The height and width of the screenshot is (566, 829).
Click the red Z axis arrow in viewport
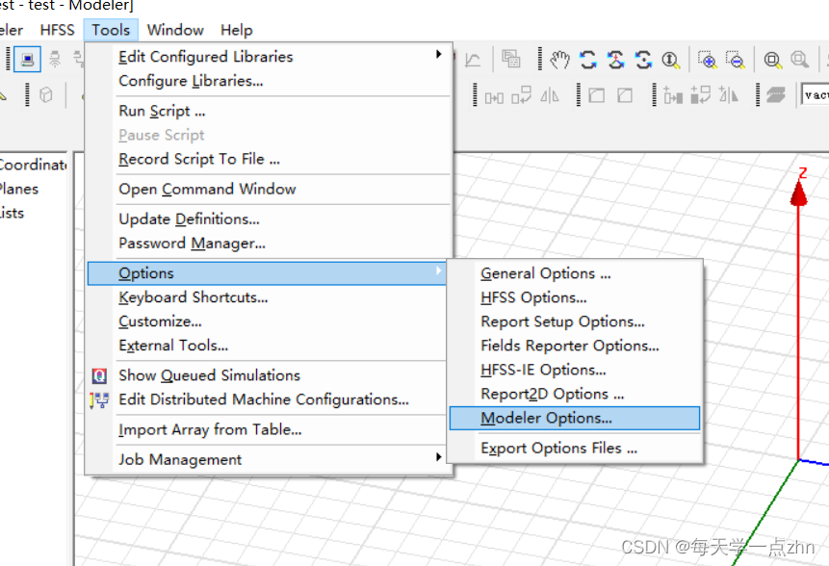[x=798, y=193]
